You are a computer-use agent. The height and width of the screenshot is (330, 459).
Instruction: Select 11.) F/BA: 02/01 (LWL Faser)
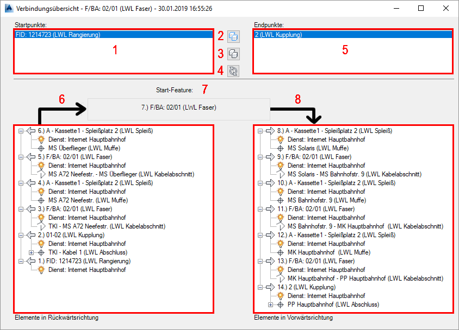pos(316,209)
